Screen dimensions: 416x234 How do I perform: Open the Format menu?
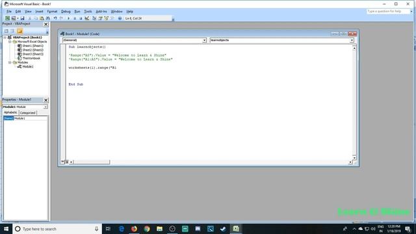click(52, 12)
